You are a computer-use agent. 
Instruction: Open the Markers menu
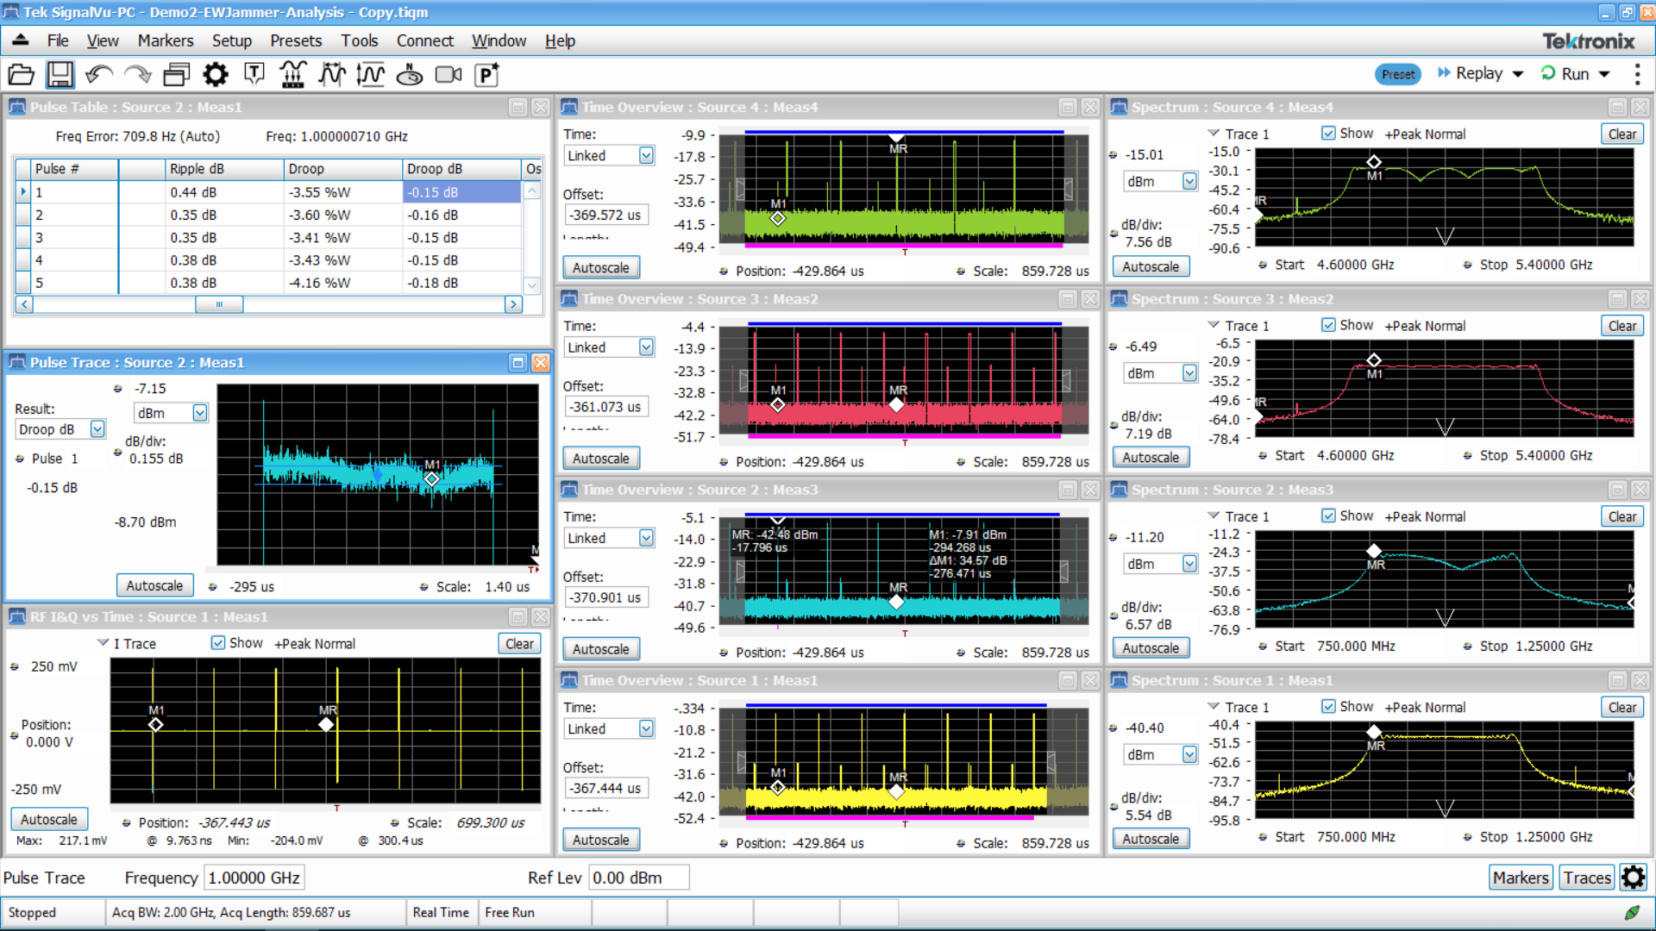click(165, 41)
